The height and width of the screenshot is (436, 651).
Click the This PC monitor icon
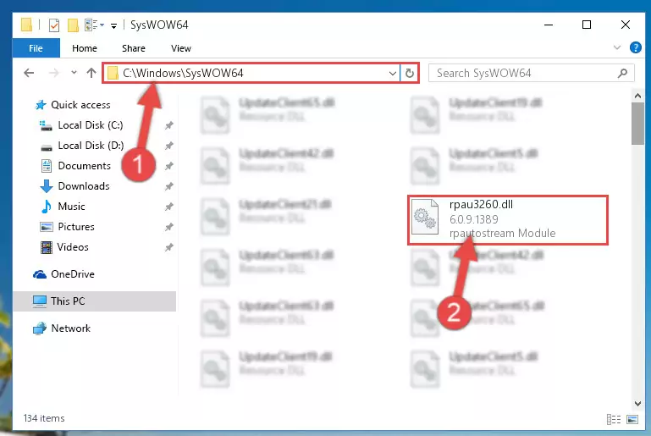pos(40,301)
